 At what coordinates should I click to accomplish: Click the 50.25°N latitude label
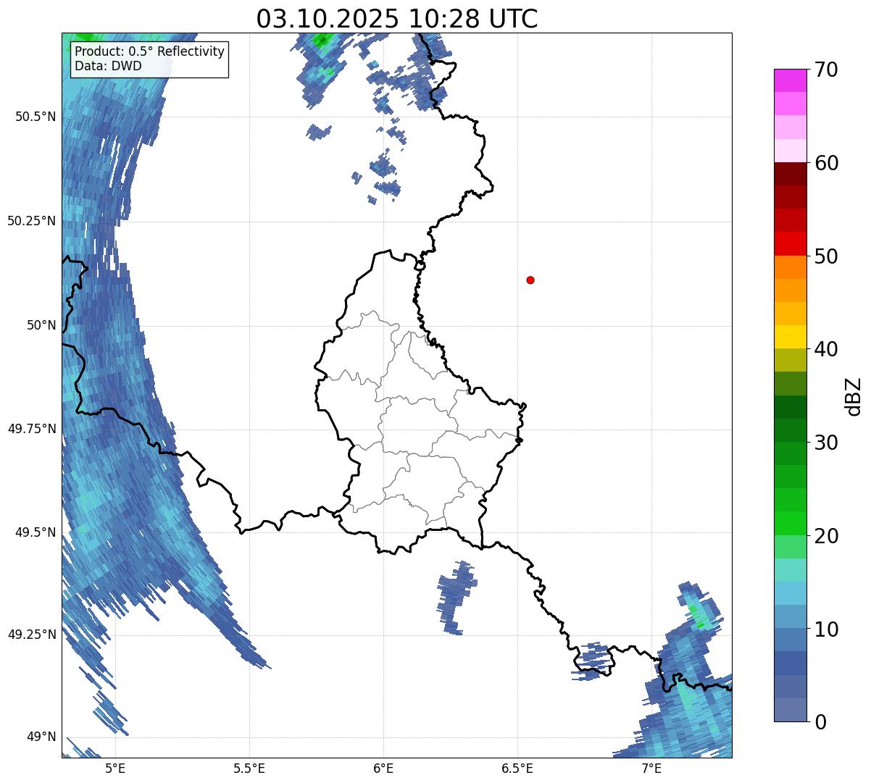(x=32, y=221)
